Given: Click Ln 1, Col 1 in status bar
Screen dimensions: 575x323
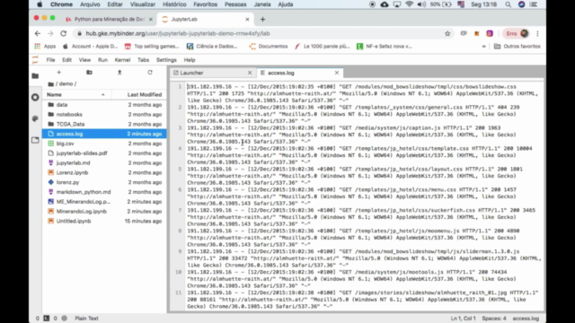Looking at the screenshot, I should click(464, 319).
